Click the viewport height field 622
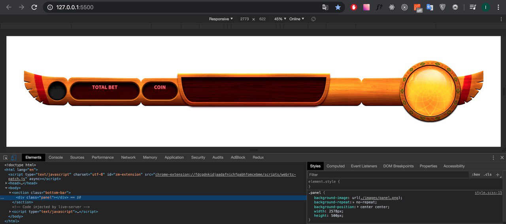The image size is (506, 224). click(262, 19)
